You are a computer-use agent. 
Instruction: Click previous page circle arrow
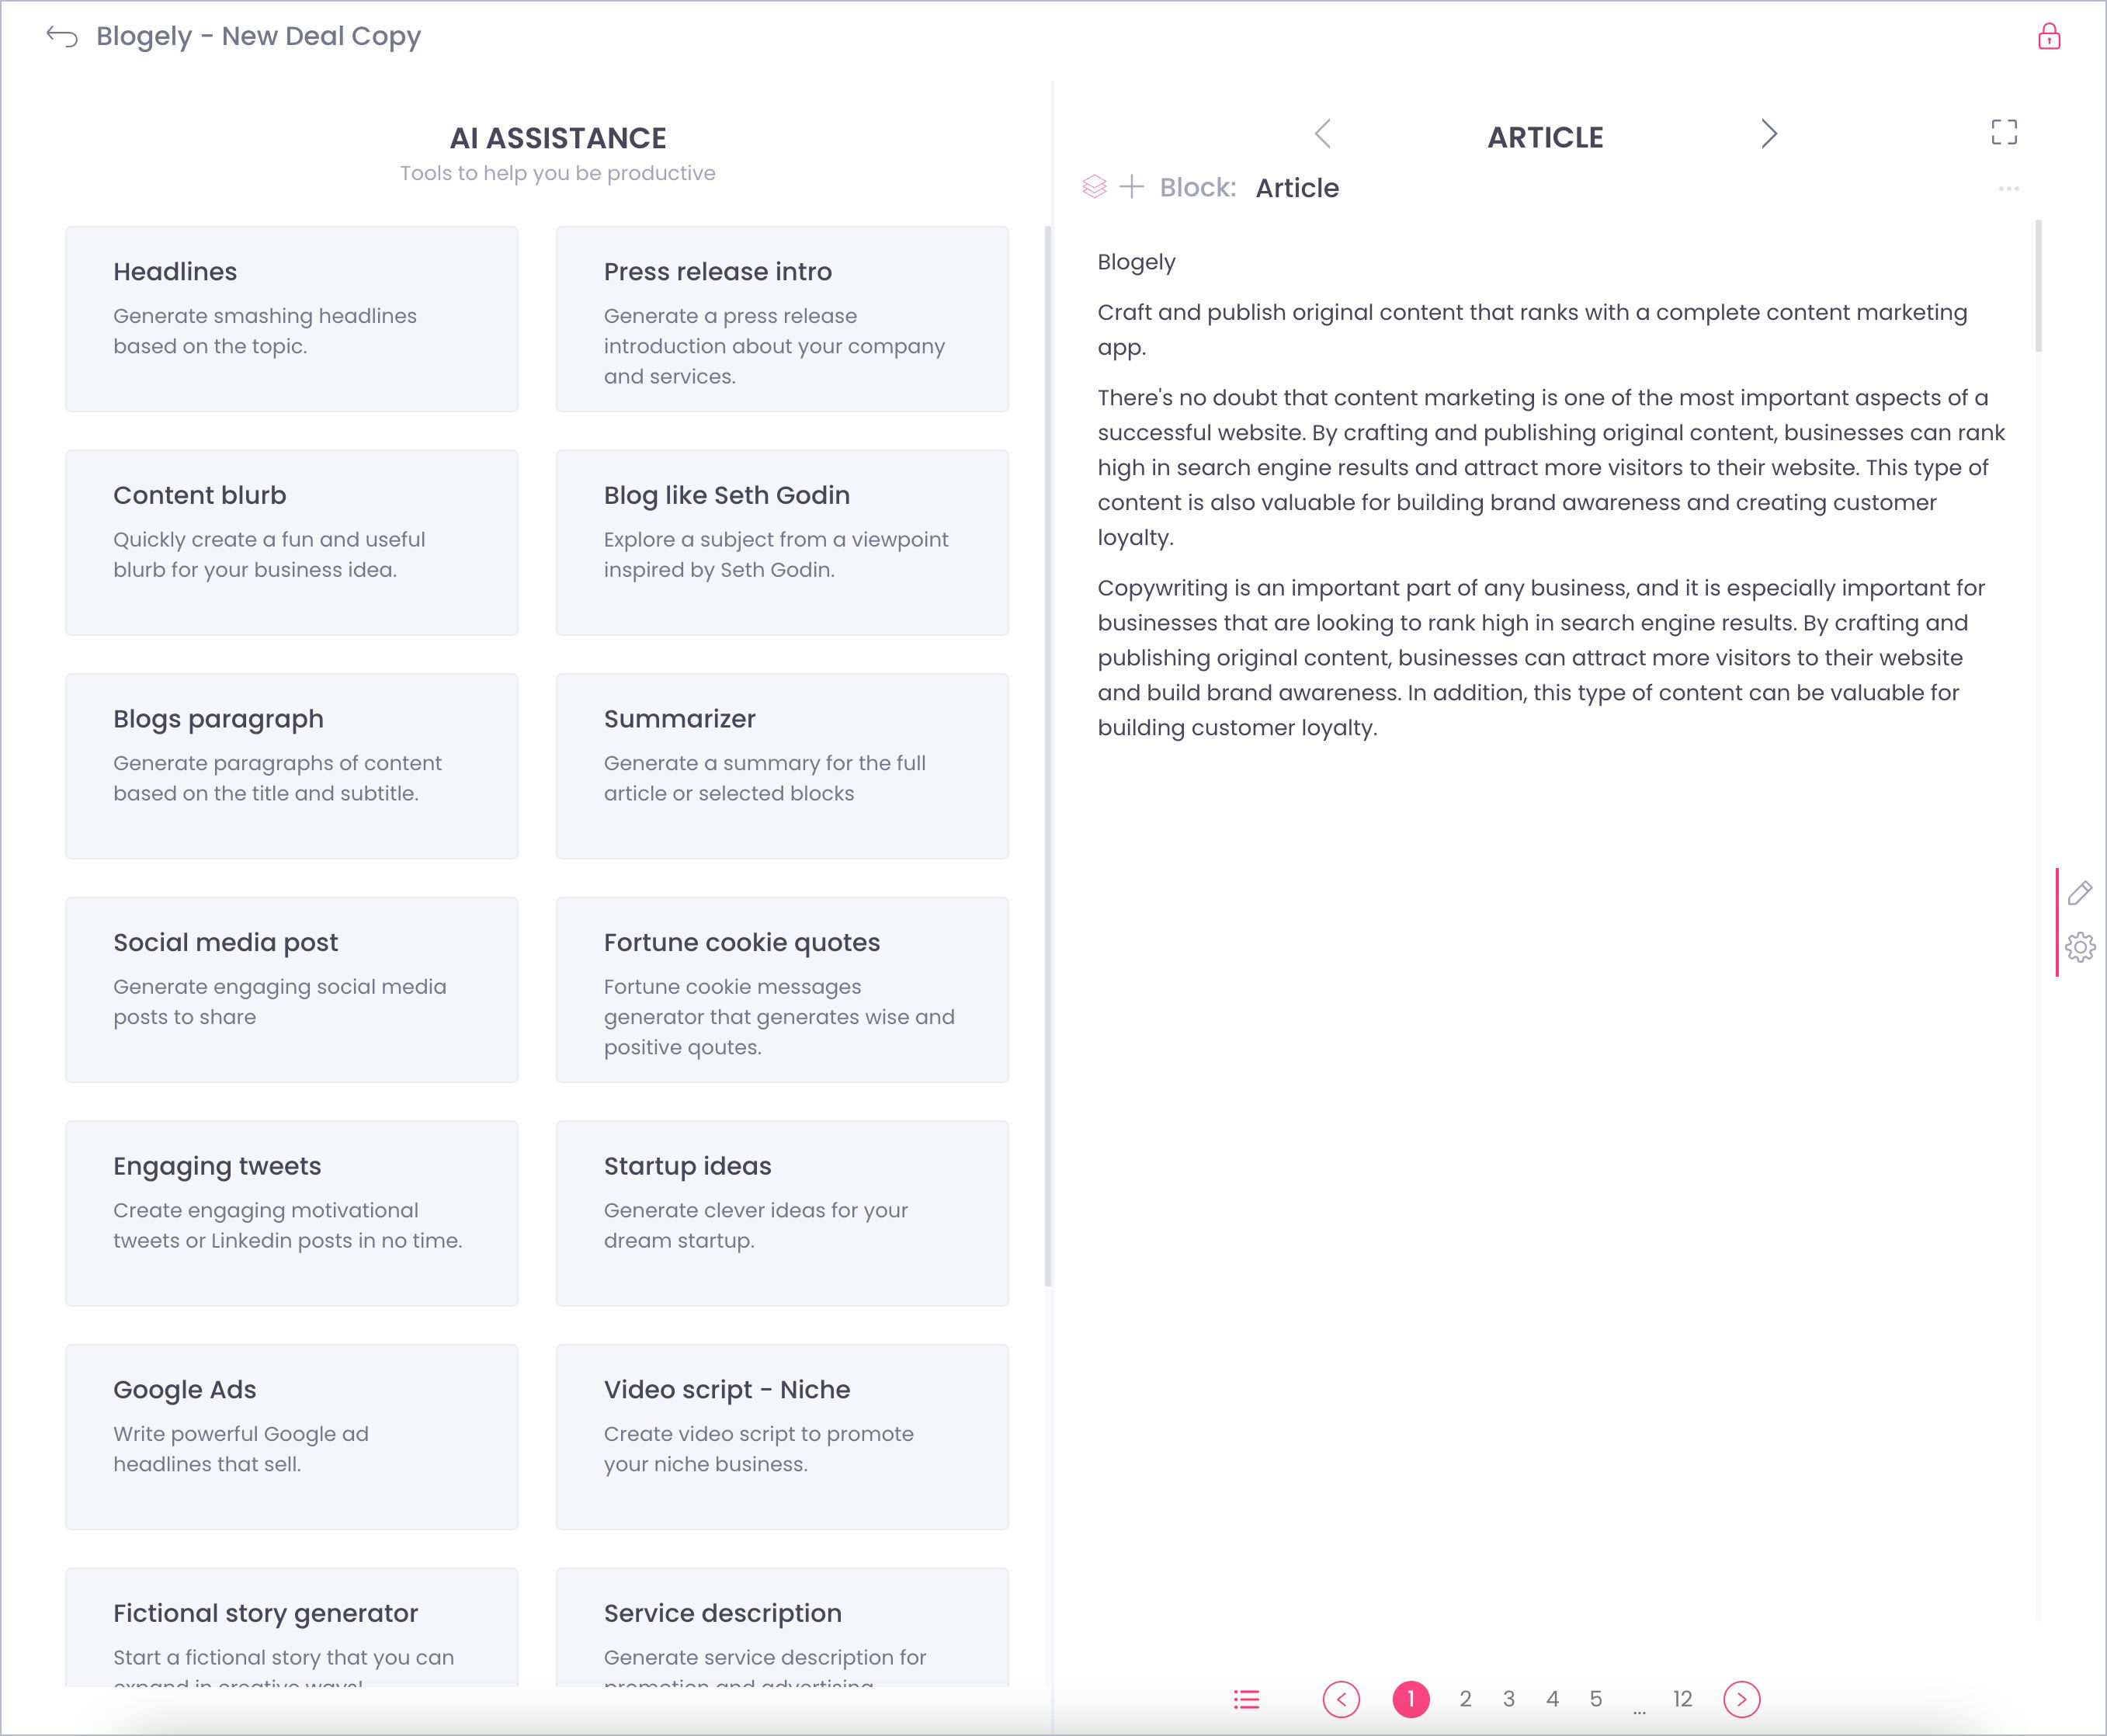click(x=1341, y=1699)
